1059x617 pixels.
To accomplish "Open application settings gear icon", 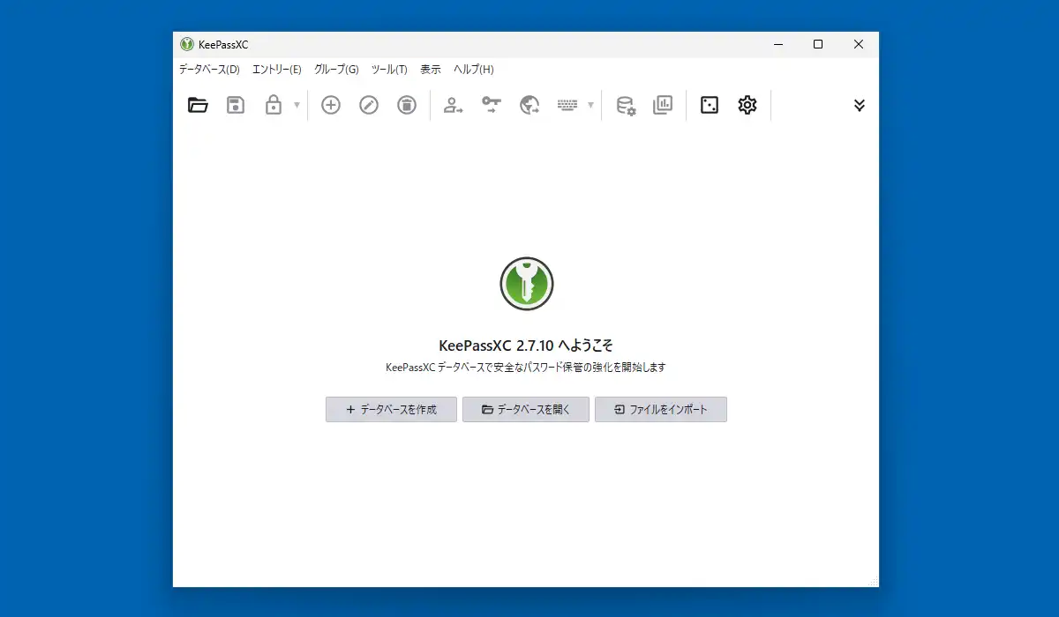I will [747, 106].
